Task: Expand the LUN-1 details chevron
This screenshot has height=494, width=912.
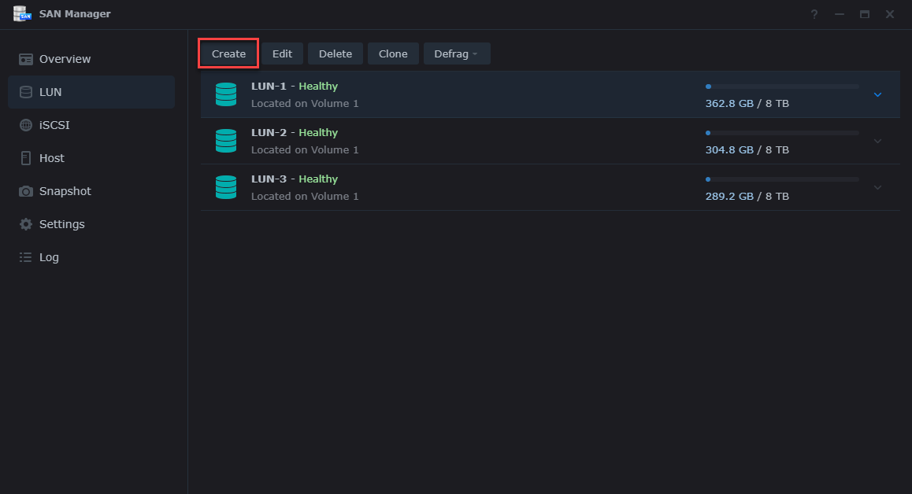Action: pyautogui.click(x=878, y=94)
